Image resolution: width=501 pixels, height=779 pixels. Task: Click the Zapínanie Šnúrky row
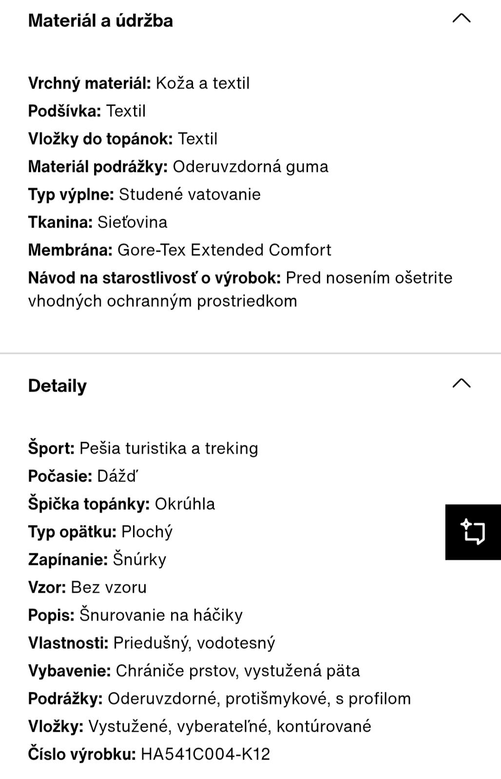97,559
